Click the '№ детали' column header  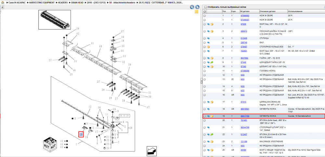[x=249, y=11]
